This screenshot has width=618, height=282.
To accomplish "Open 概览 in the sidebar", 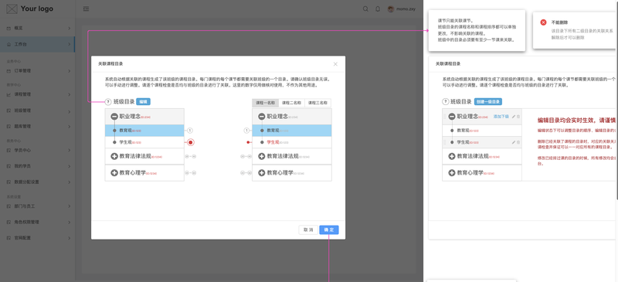I will point(37,29).
